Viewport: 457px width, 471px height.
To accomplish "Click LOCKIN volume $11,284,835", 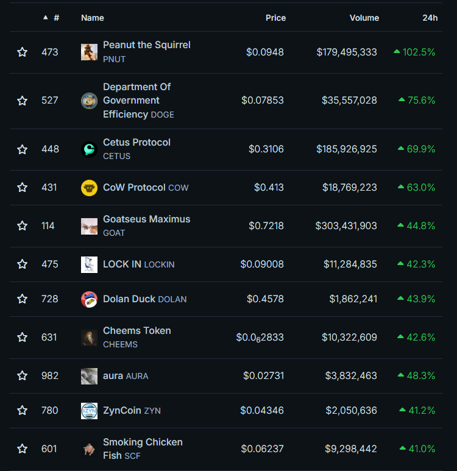I will click(x=350, y=264).
